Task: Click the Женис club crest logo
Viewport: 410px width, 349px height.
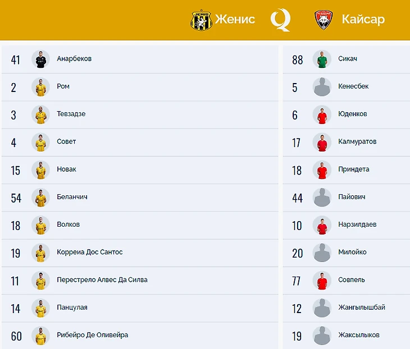Action: point(201,20)
